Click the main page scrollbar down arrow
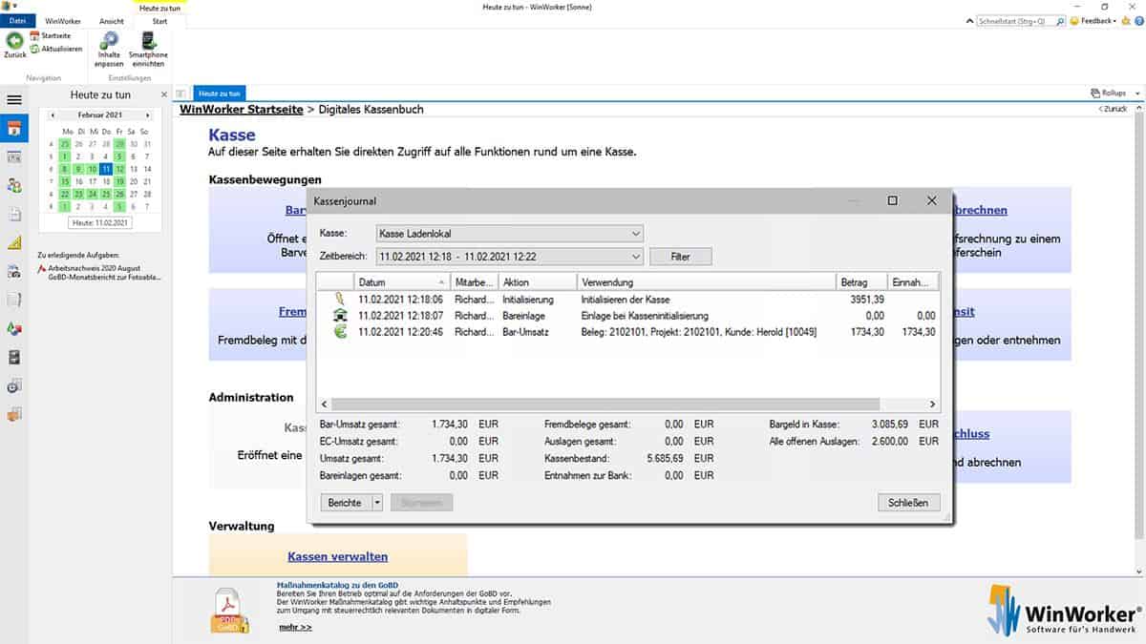 pyautogui.click(x=1140, y=571)
